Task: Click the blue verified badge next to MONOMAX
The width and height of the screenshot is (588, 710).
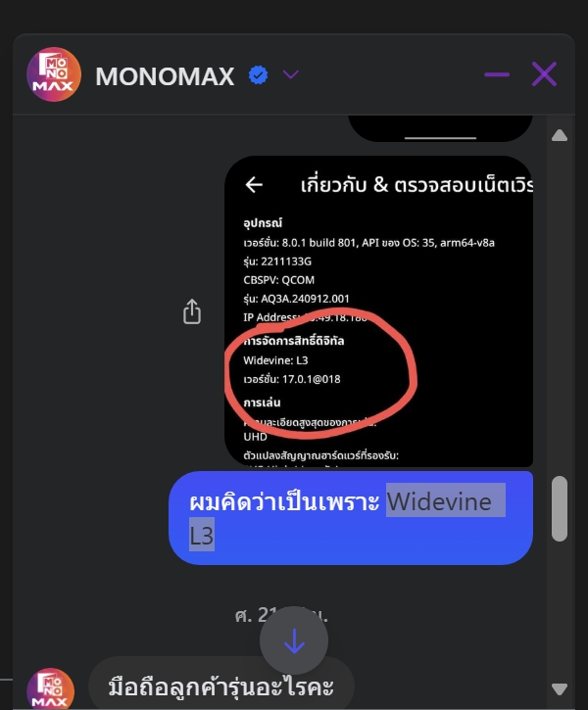Action: click(x=258, y=75)
